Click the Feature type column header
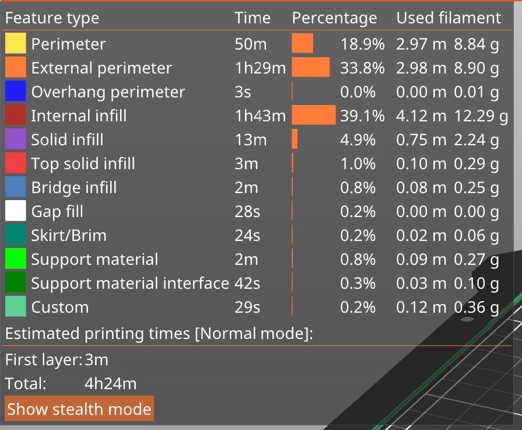The image size is (522, 430). point(52,18)
